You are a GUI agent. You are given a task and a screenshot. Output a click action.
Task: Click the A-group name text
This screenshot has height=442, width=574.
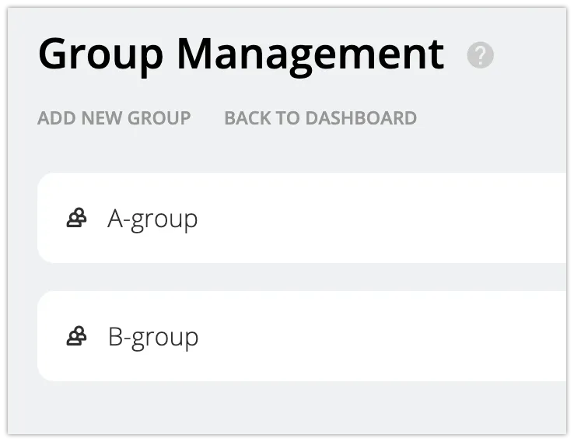click(x=152, y=219)
